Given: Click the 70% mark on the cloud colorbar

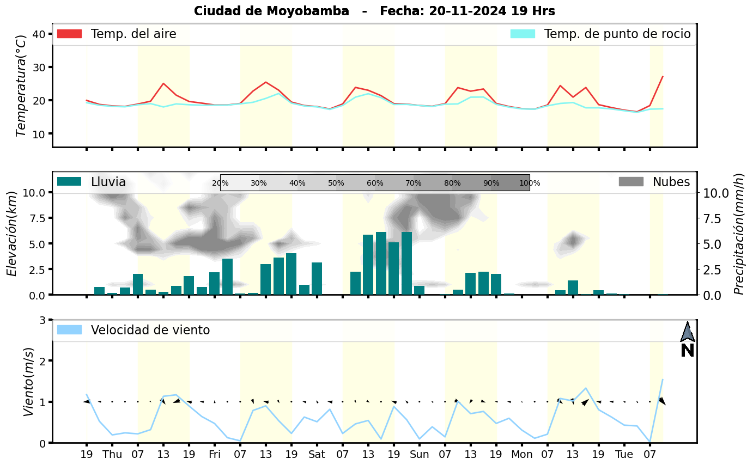Looking at the screenshot, I should pos(414,183).
